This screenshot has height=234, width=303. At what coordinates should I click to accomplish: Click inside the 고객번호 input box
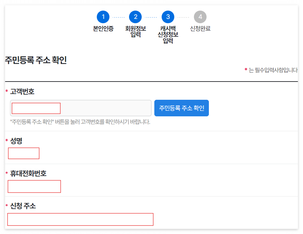(36, 108)
